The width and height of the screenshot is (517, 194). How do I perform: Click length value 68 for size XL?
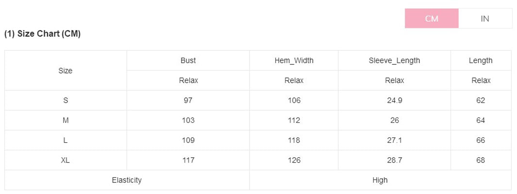click(481, 160)
